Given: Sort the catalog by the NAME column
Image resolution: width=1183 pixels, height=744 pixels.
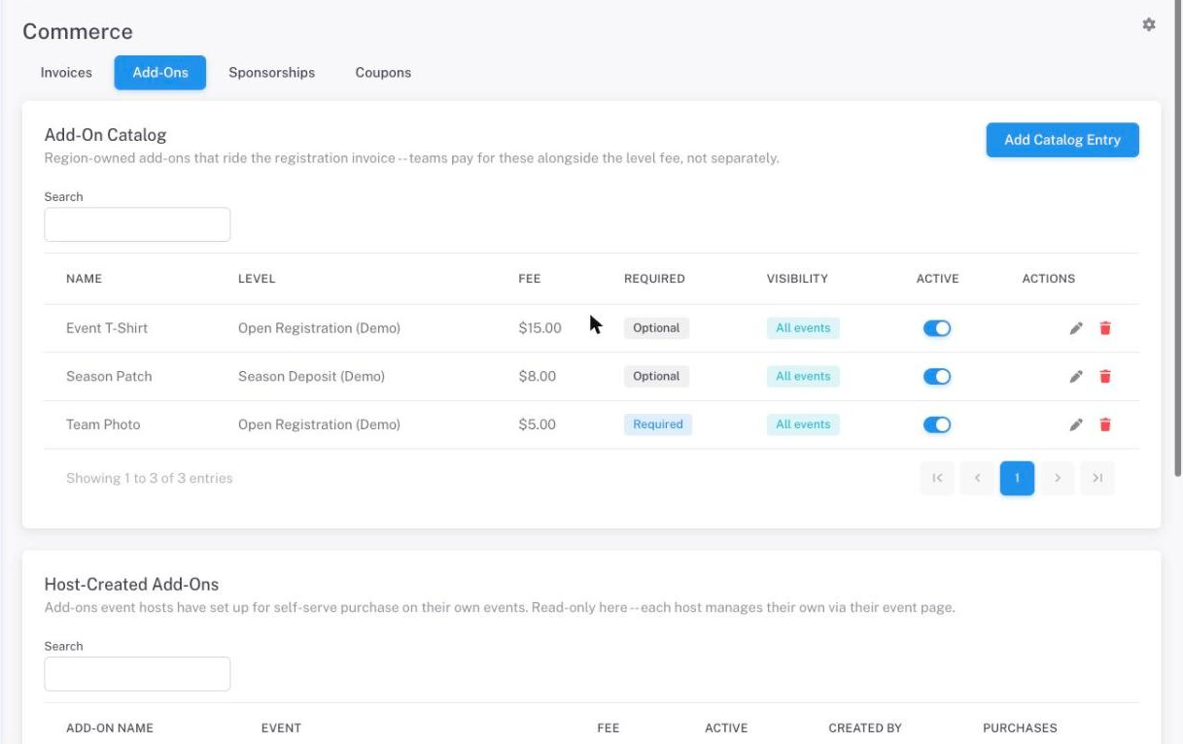Looking at the screenshot, I should (84, 279).
